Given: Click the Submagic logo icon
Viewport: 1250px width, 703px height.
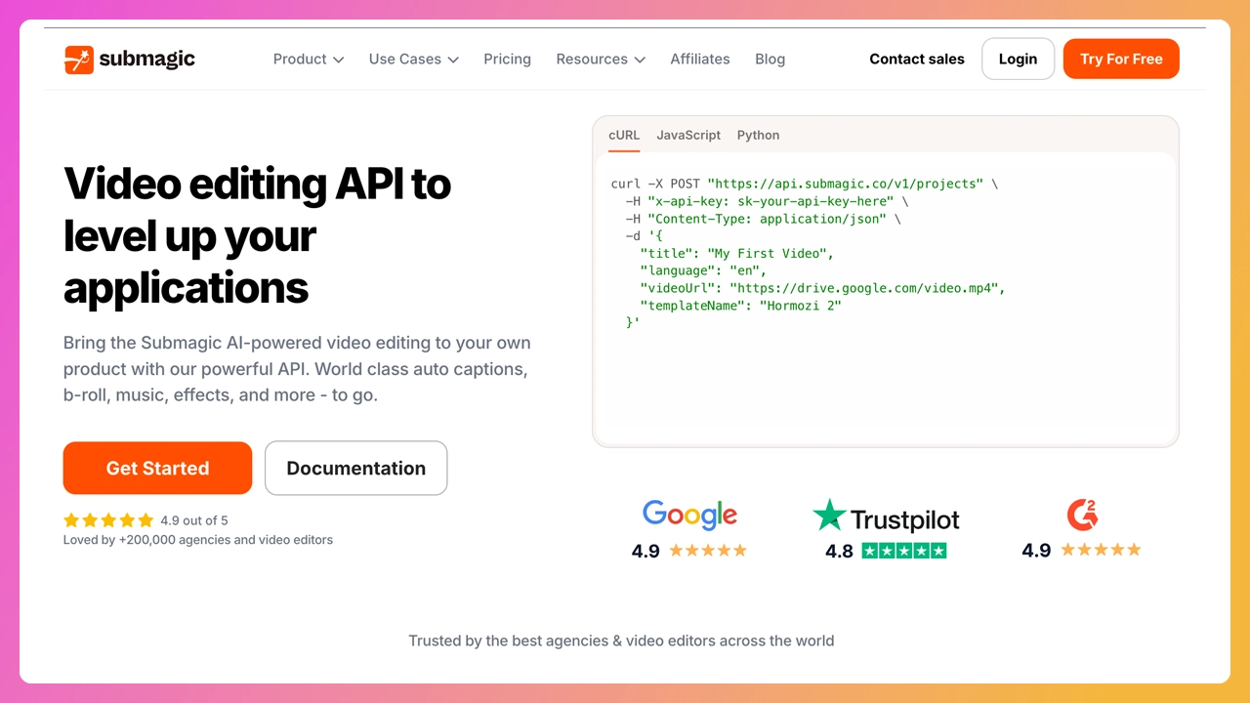Looking at the screenshot, I should (78, 59).
